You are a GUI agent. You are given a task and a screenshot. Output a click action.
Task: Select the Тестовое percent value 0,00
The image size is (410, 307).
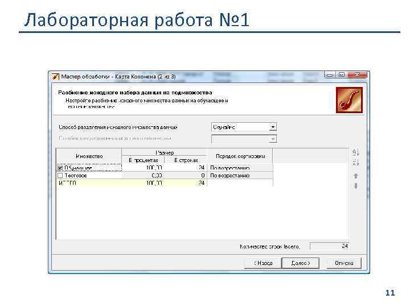157,176
